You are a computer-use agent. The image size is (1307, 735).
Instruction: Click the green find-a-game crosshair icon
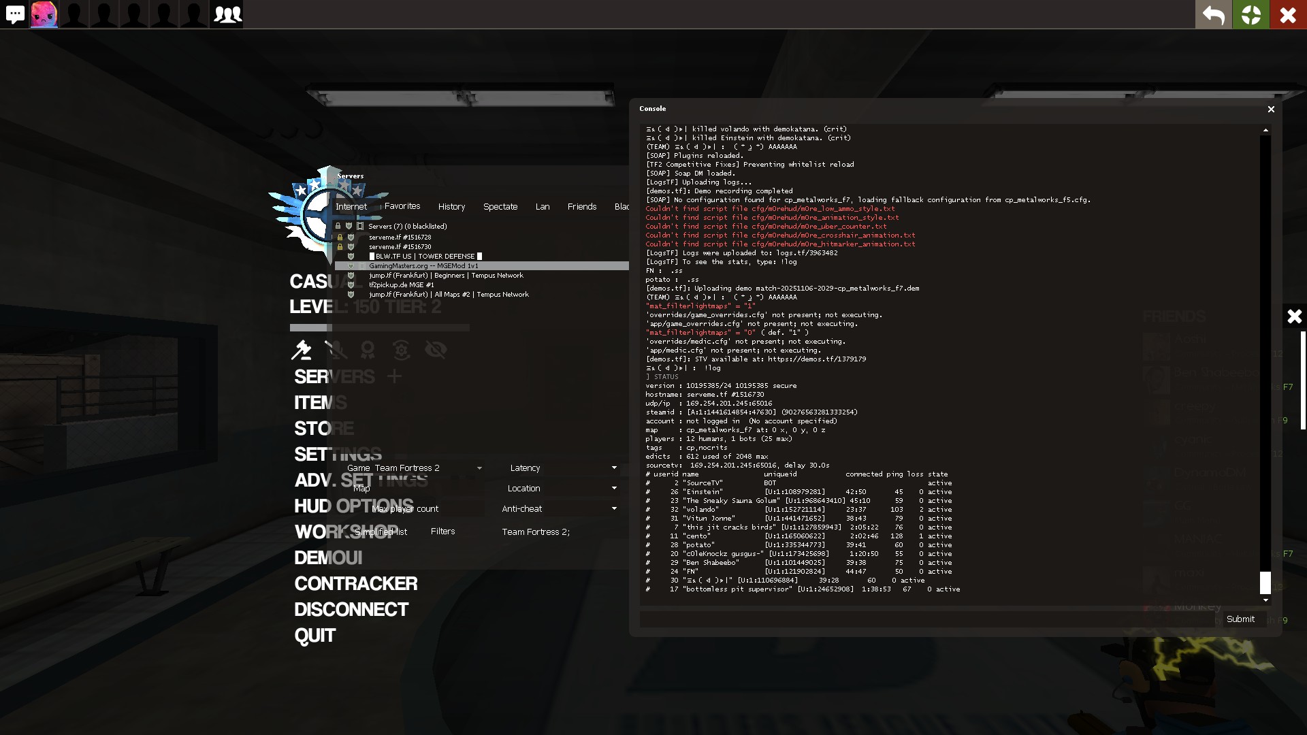[x=1250, y=14]
